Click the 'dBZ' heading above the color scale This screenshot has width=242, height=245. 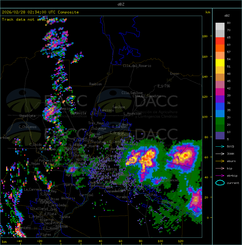(227, 16)
